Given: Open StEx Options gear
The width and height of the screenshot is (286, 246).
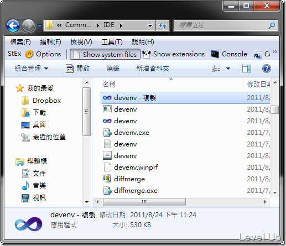Looking at the screenshot, I should [x=43, y=54].
